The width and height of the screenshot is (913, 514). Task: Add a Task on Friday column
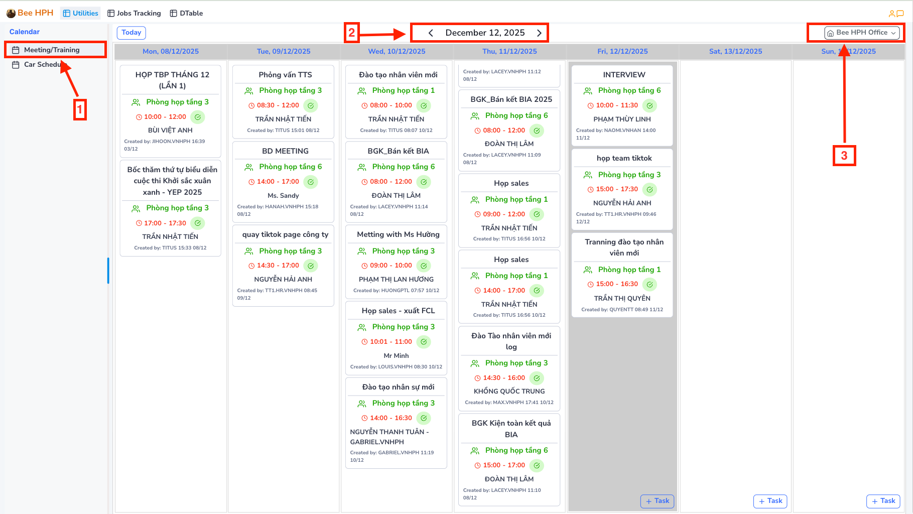coord(657,501)
